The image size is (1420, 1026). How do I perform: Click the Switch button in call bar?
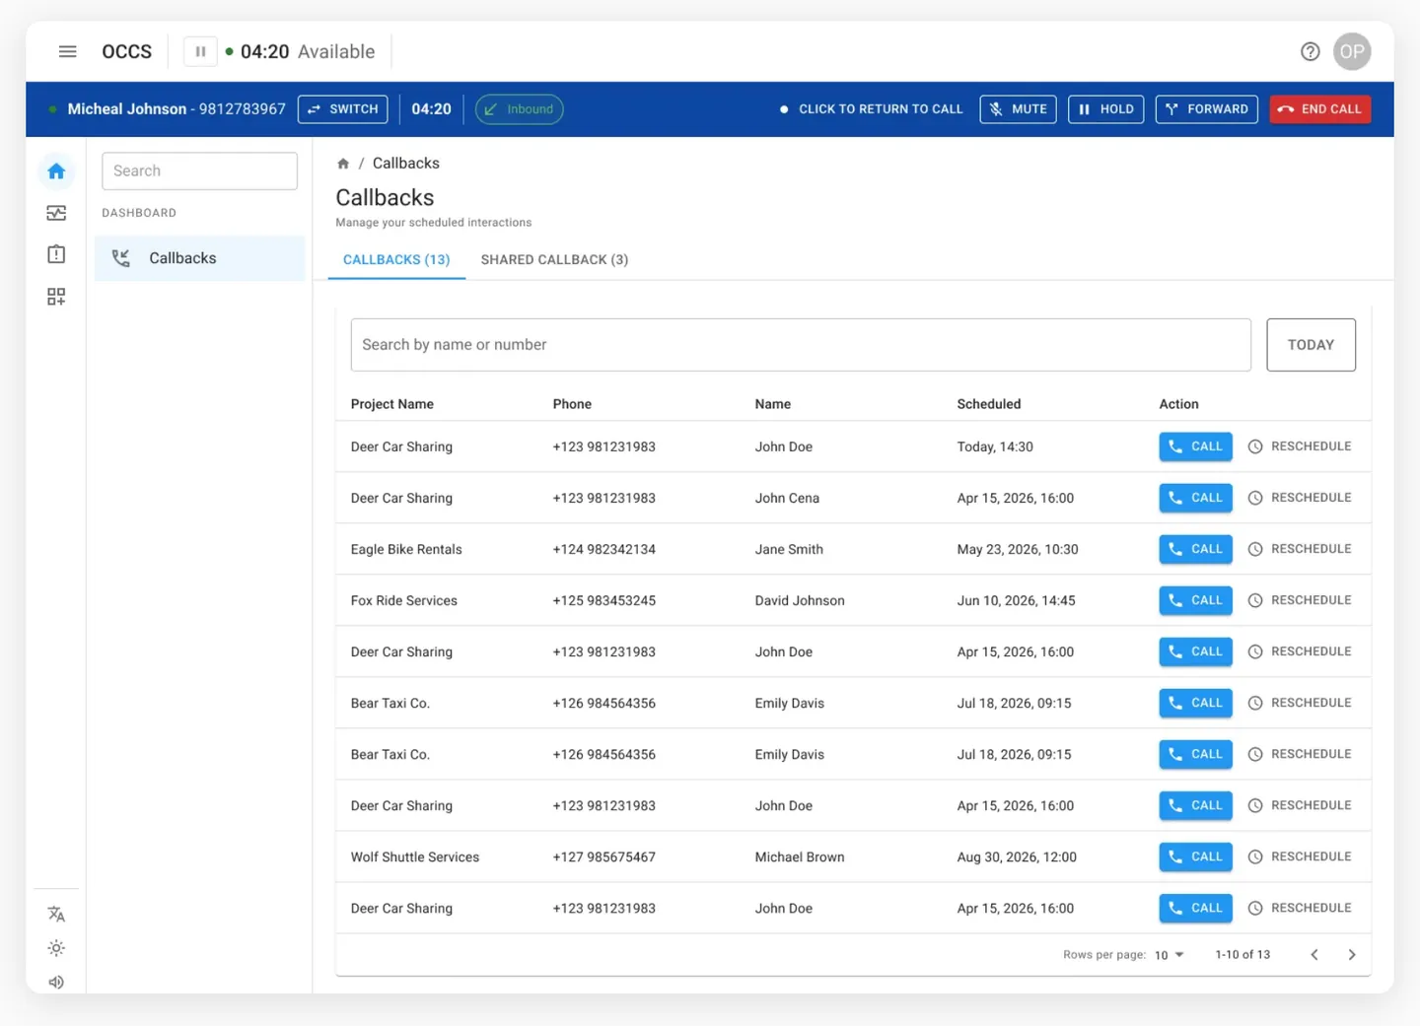pos(342,109)
